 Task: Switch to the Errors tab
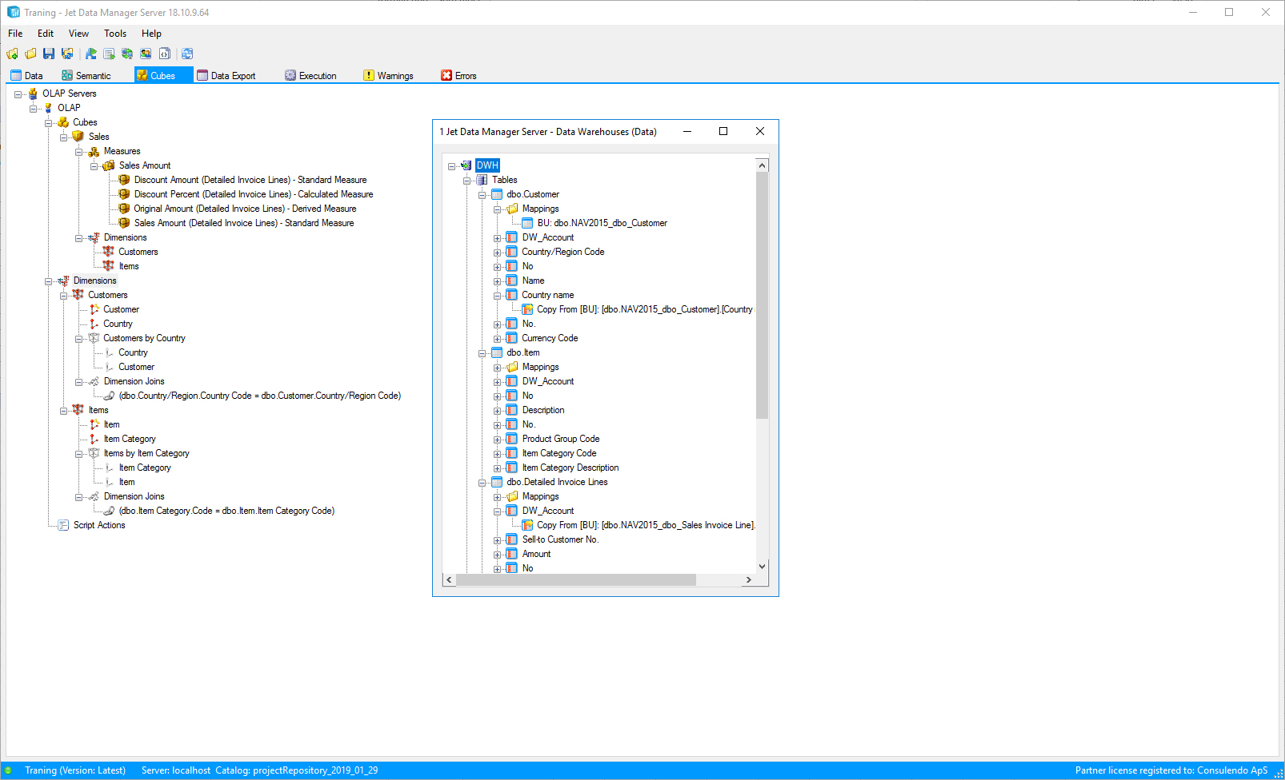tap(458, 75)
